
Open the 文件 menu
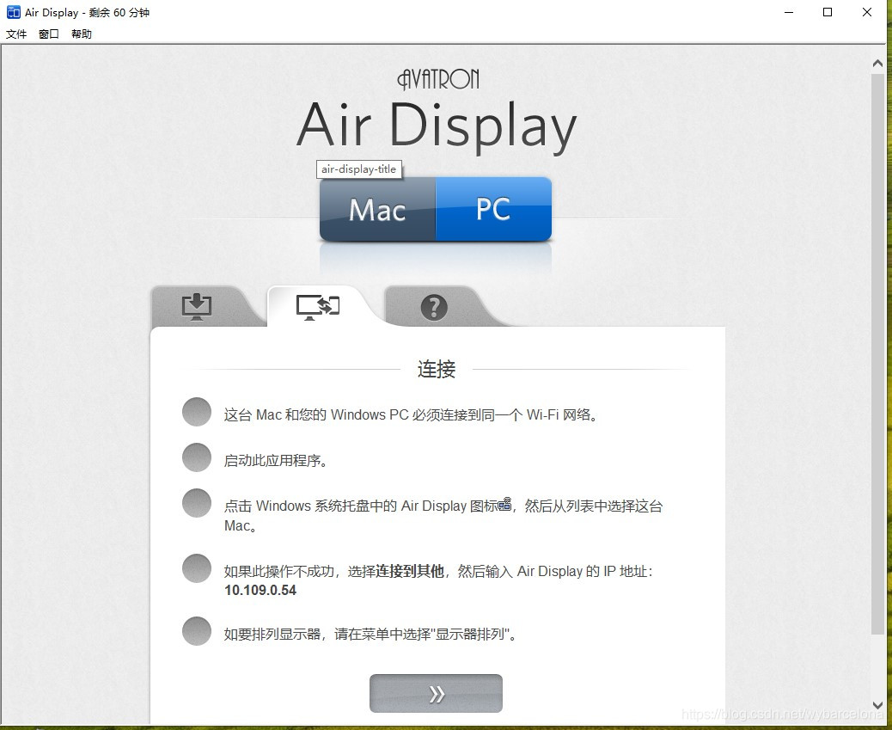tap(16, 34)
